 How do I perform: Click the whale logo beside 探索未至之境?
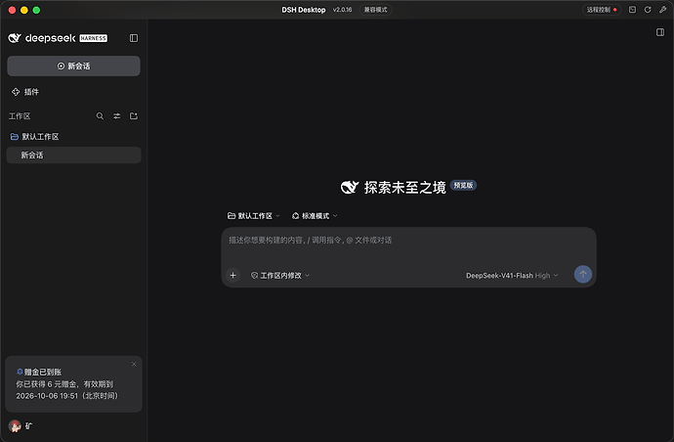click(350, 187)
